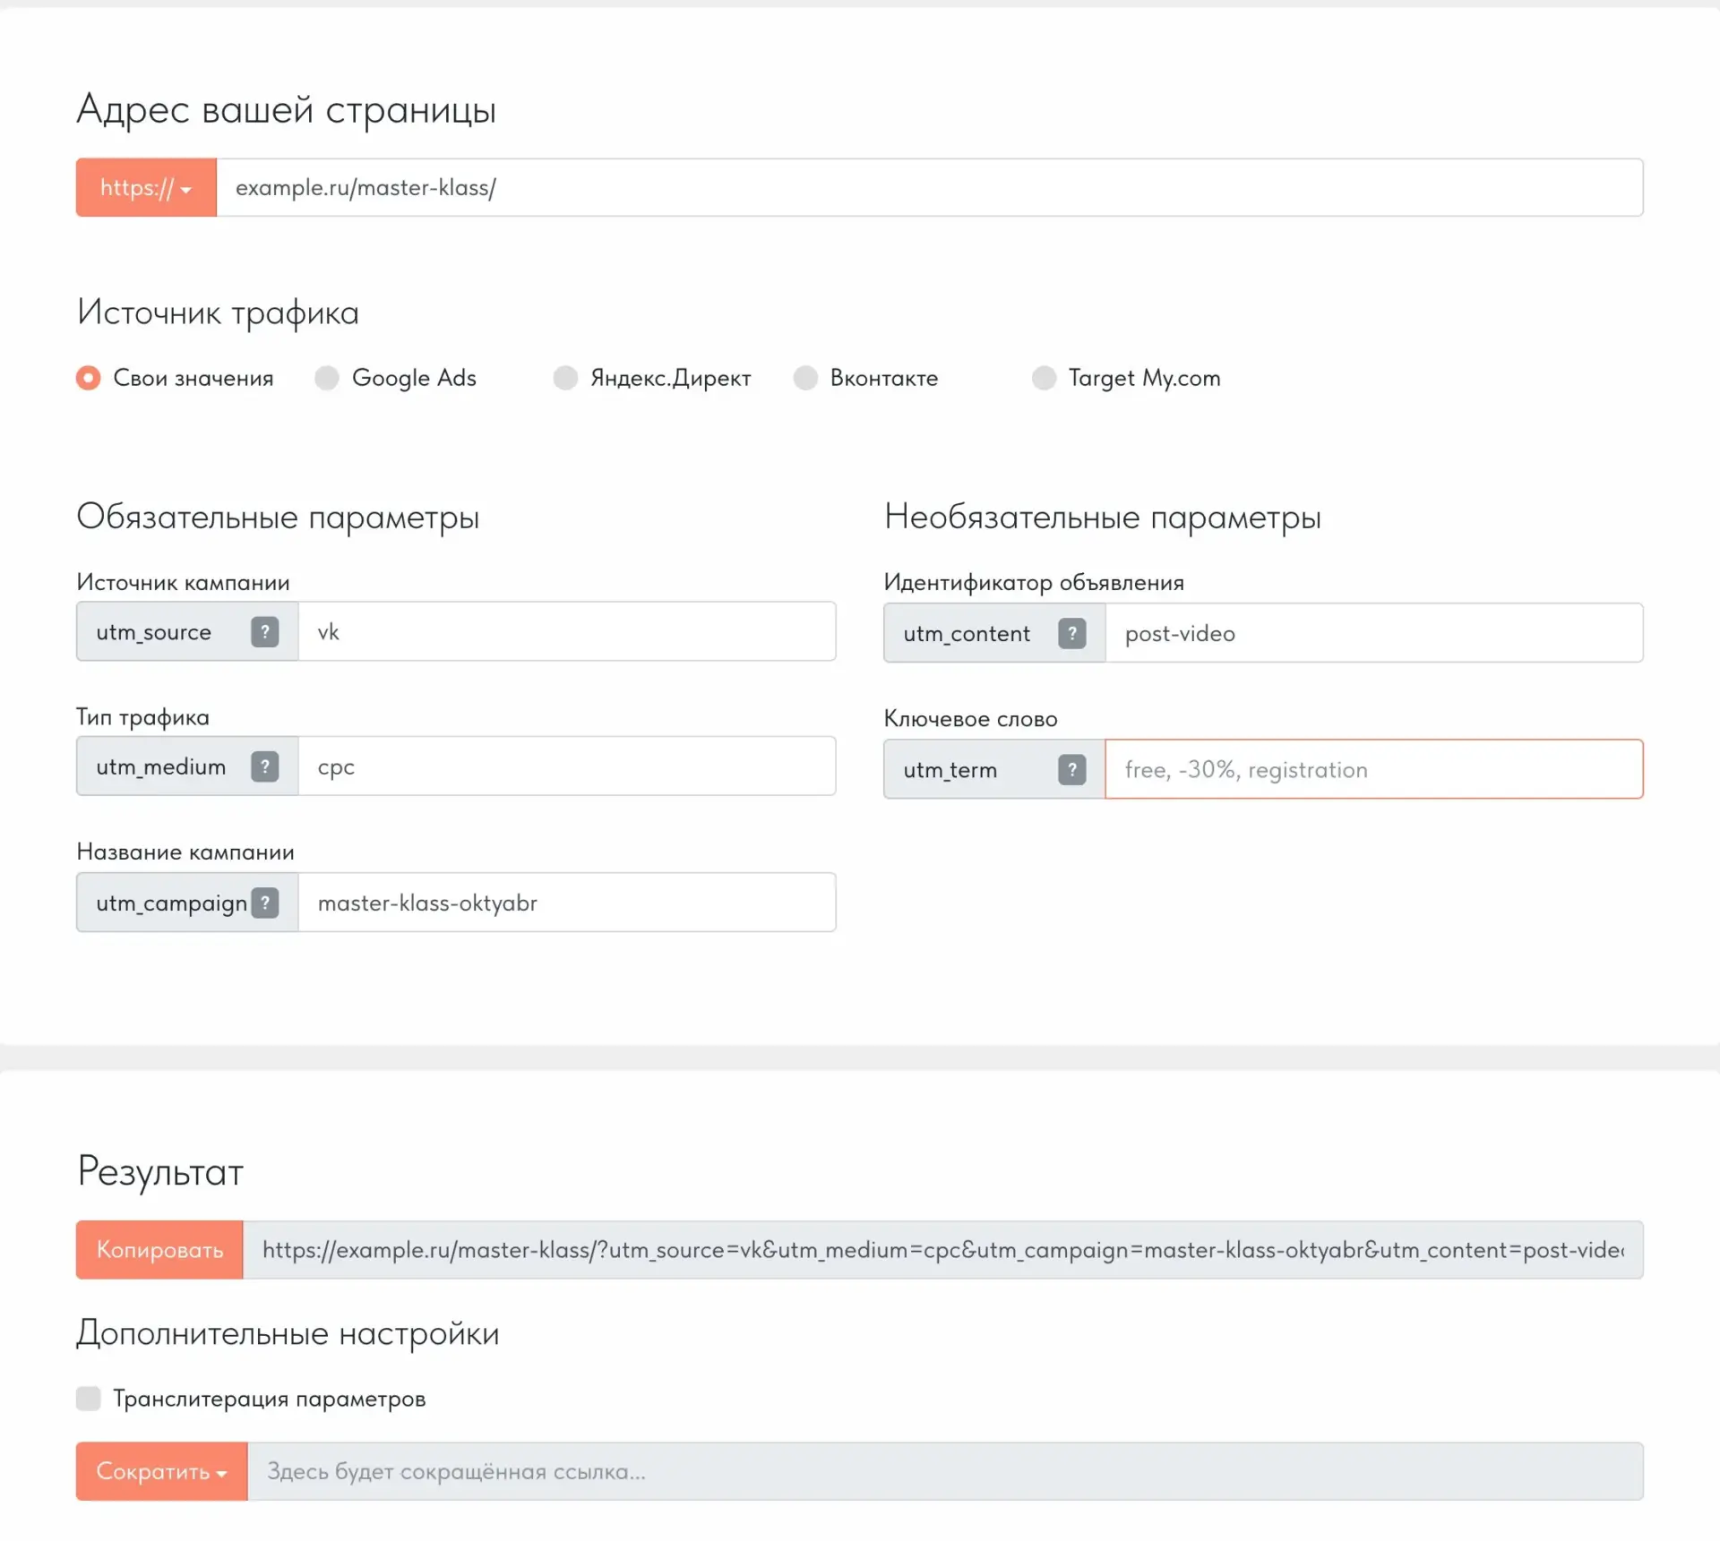Click the Дополнительные настройки heading

coord(288,1334)
